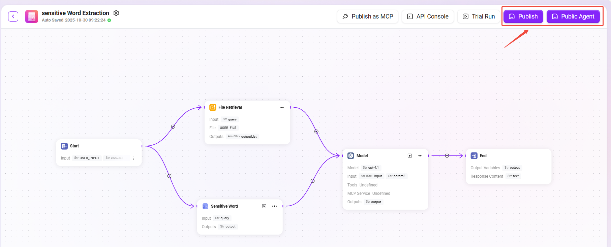Open File Retrieval node options menu
Screen dimensions: 611x247
[x=282, y=107]
